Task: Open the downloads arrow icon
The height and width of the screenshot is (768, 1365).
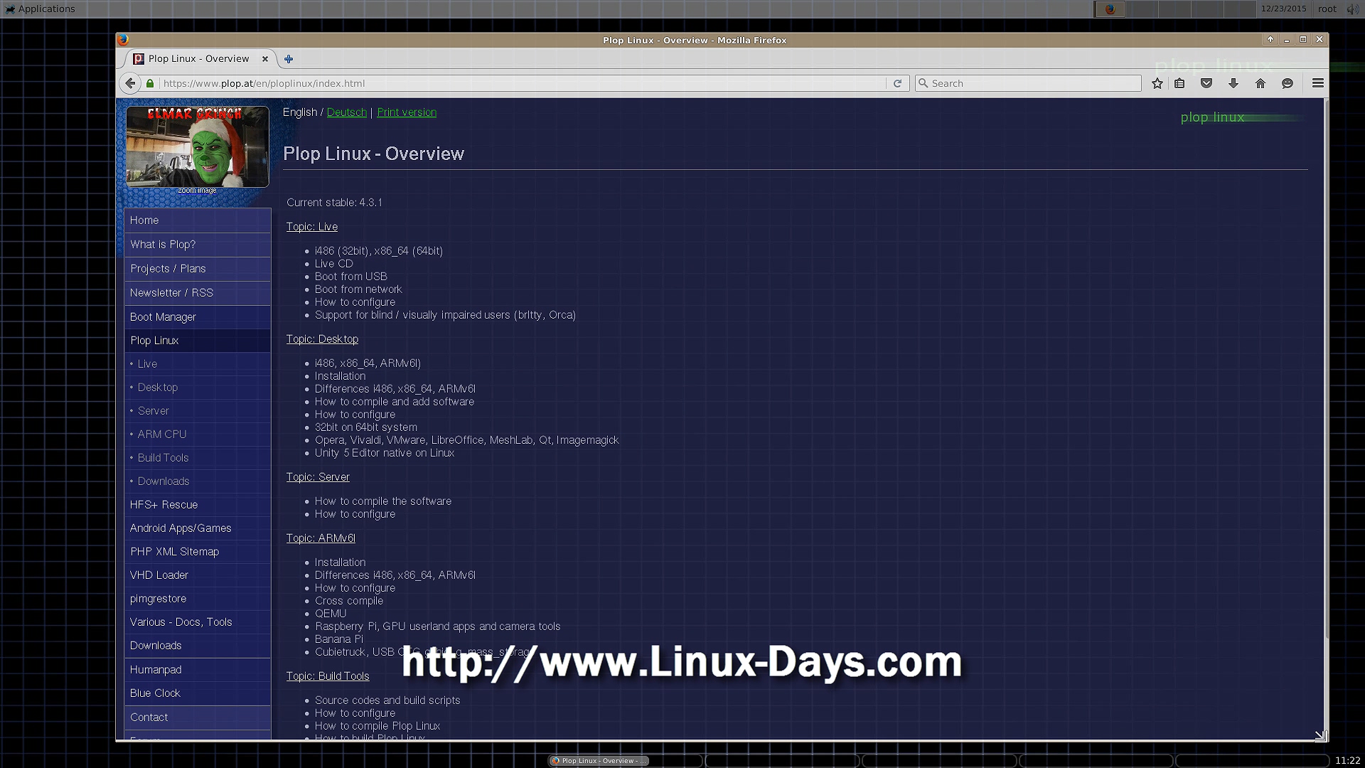Action: [1233, 83]
